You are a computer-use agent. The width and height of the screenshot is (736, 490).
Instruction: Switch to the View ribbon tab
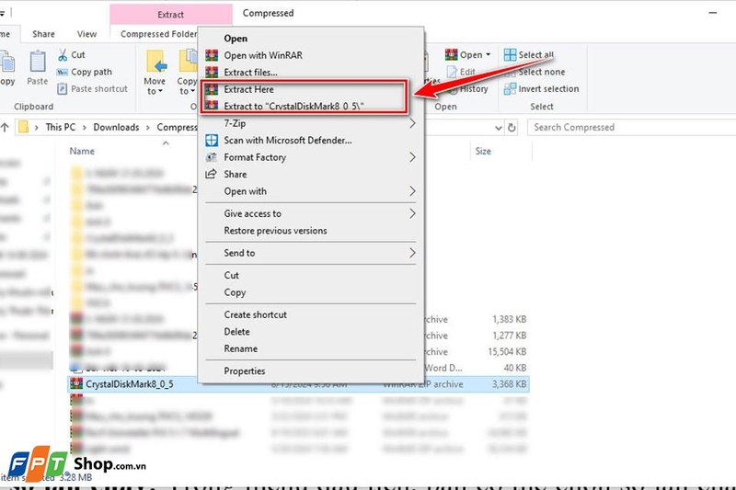pos(86,34)
